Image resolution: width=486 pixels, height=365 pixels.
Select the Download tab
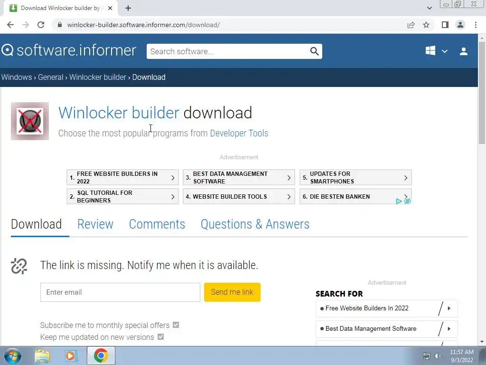(x=36, y=224)
